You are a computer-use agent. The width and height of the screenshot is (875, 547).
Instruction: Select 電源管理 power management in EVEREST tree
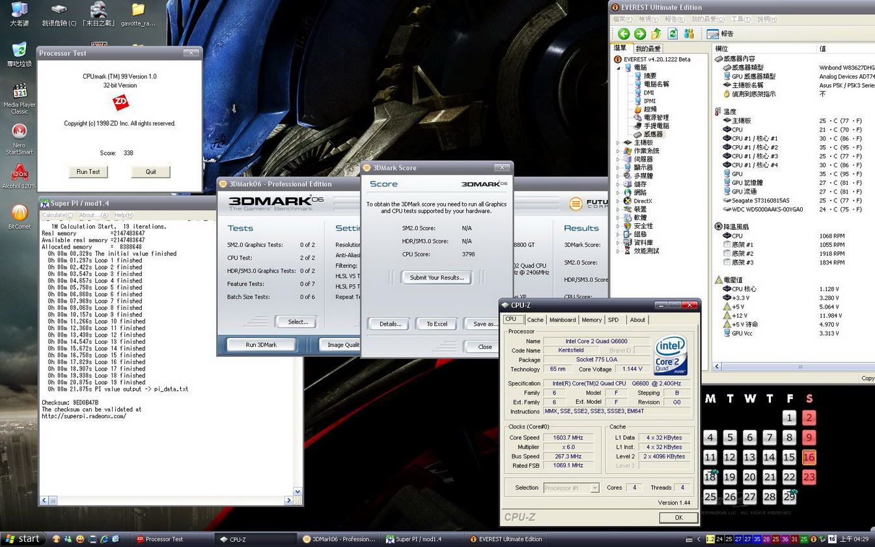point(651,118)
